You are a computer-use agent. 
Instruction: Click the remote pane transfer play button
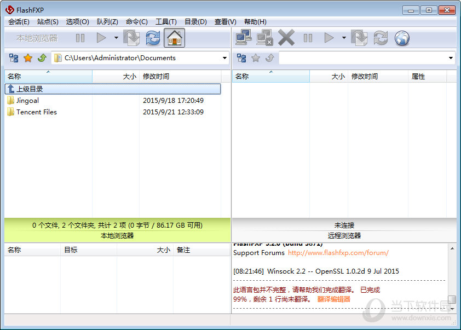(x=329, y=38)
